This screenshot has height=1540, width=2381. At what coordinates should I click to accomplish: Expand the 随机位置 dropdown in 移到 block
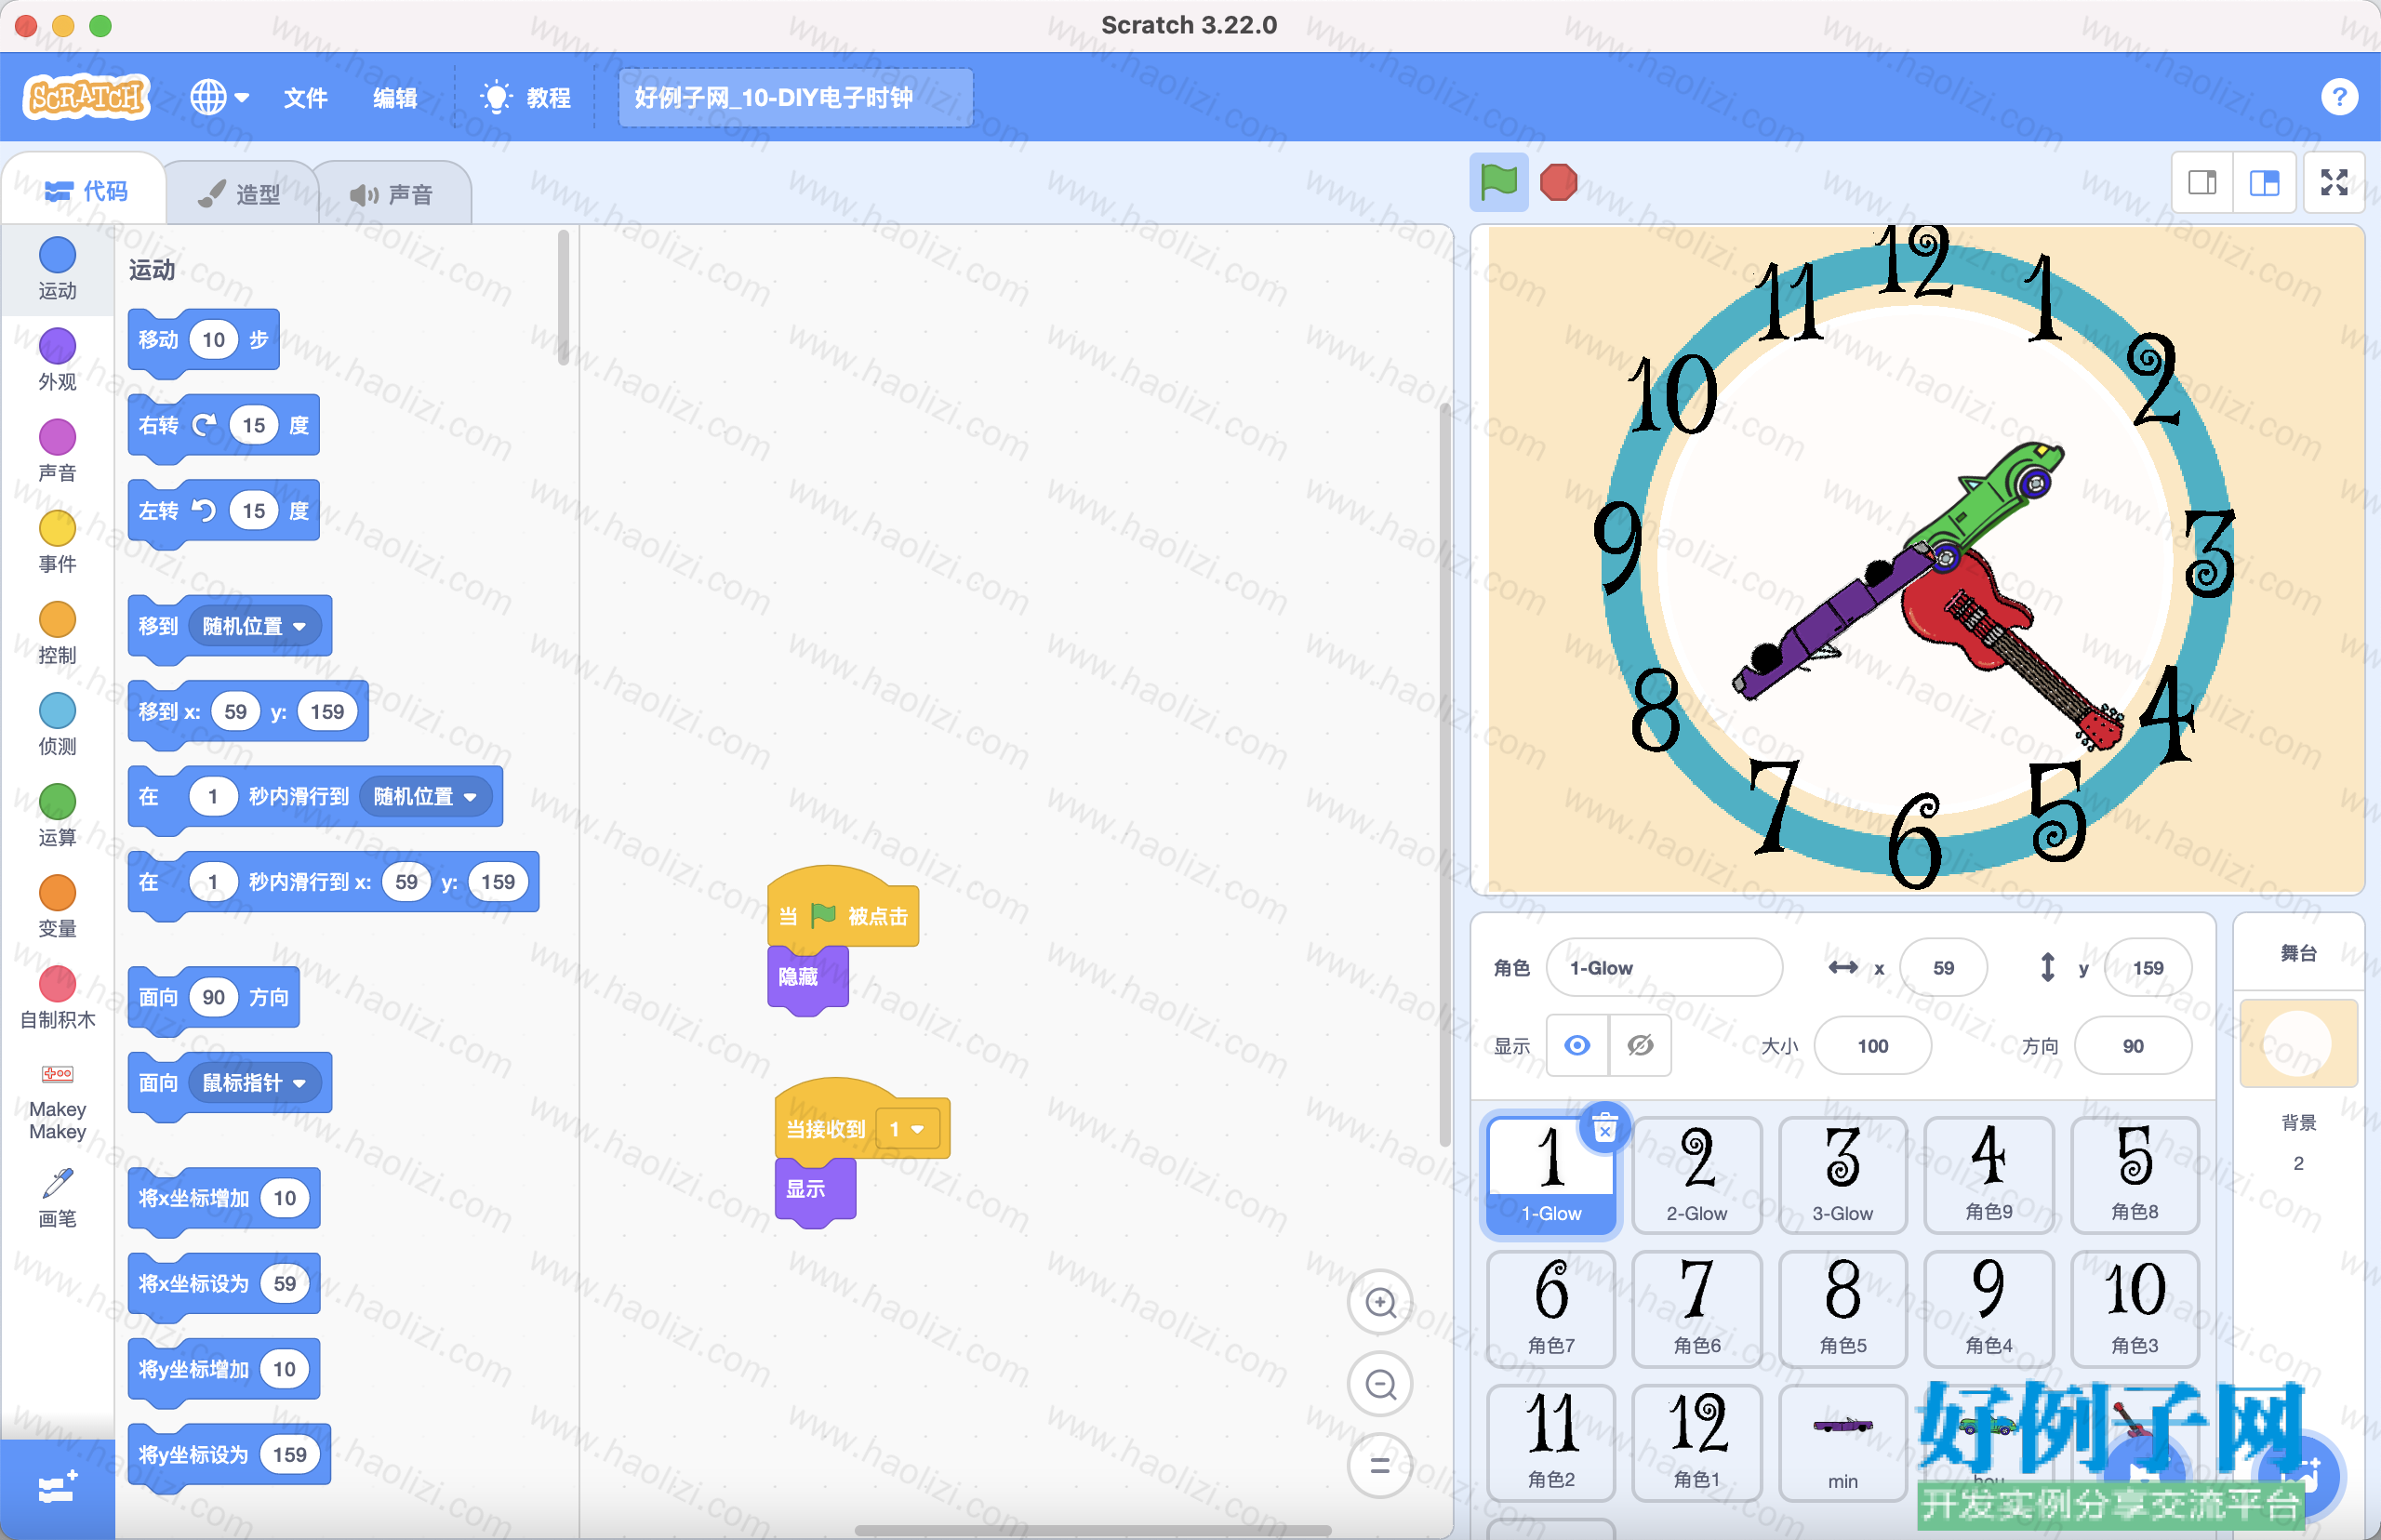tap(255, 626)
